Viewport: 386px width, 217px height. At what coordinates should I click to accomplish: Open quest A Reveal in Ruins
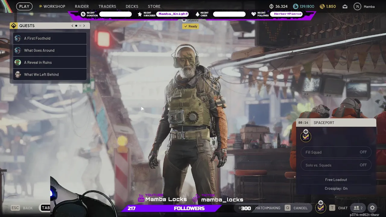[50, 62]
